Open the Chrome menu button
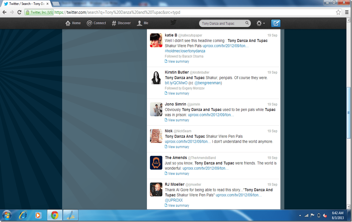Screen dimensions: 352x222 (x=347, y=12)
